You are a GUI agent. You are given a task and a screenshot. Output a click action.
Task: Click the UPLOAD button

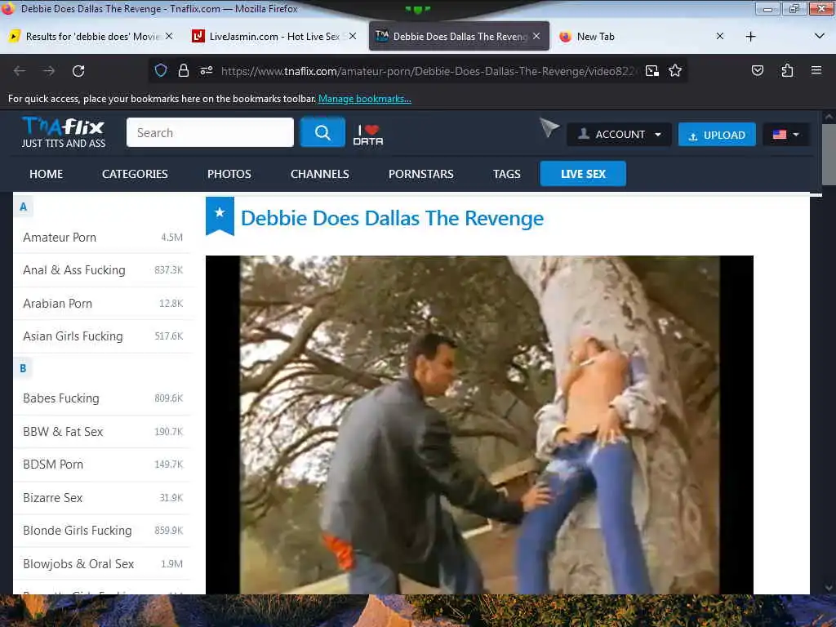(717, 135)
